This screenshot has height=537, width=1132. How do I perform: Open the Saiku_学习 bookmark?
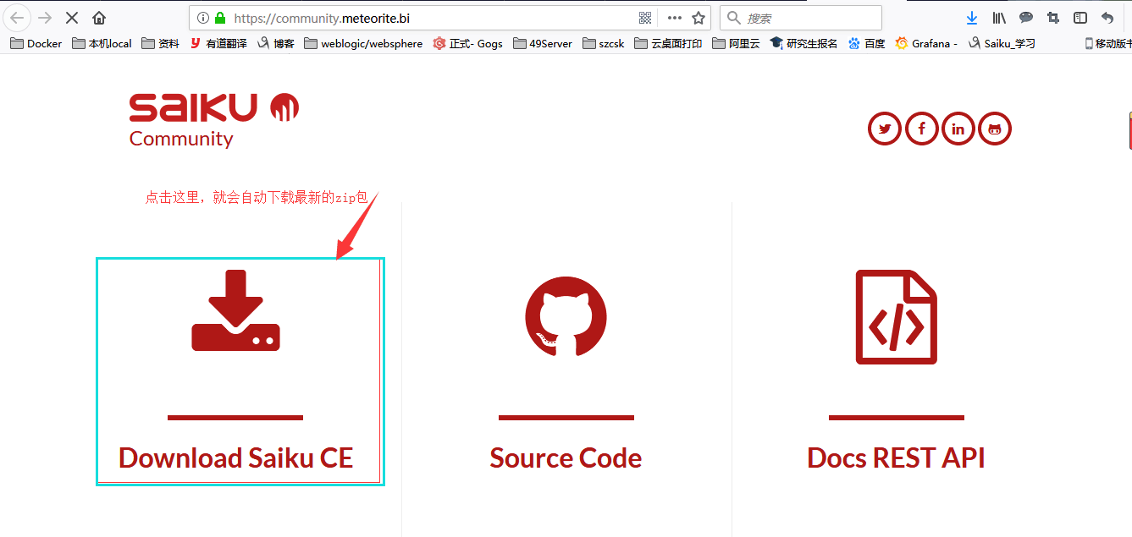coord(1002,43)
